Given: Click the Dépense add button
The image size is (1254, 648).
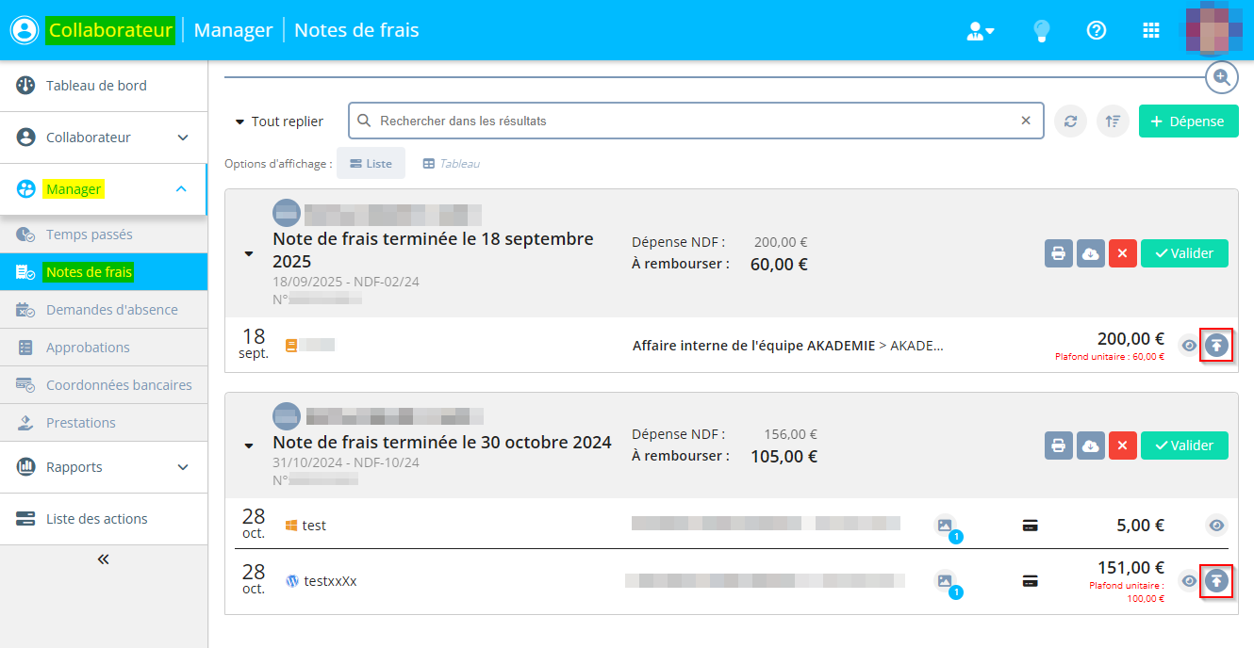Looking at the screenshot, I should [x=1188, y=121].
